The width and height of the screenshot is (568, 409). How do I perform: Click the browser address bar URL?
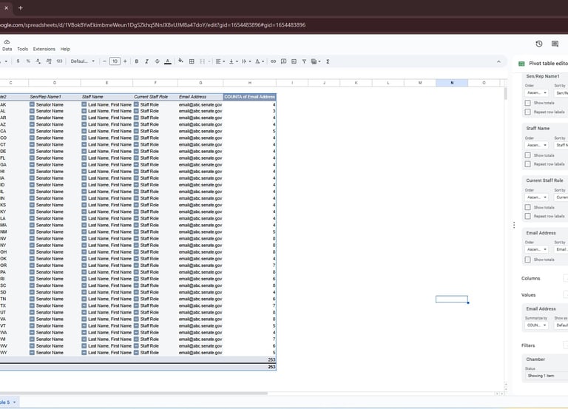[x=152, y=25]
